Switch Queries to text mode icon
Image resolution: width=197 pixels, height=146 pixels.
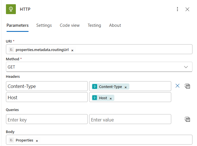pos(187,119)
